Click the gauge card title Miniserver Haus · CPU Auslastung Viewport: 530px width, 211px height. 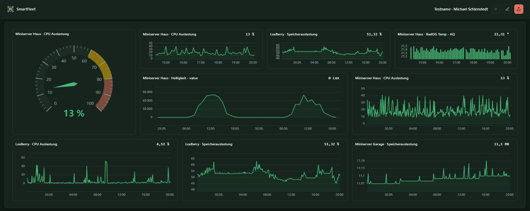coord(42,34)
